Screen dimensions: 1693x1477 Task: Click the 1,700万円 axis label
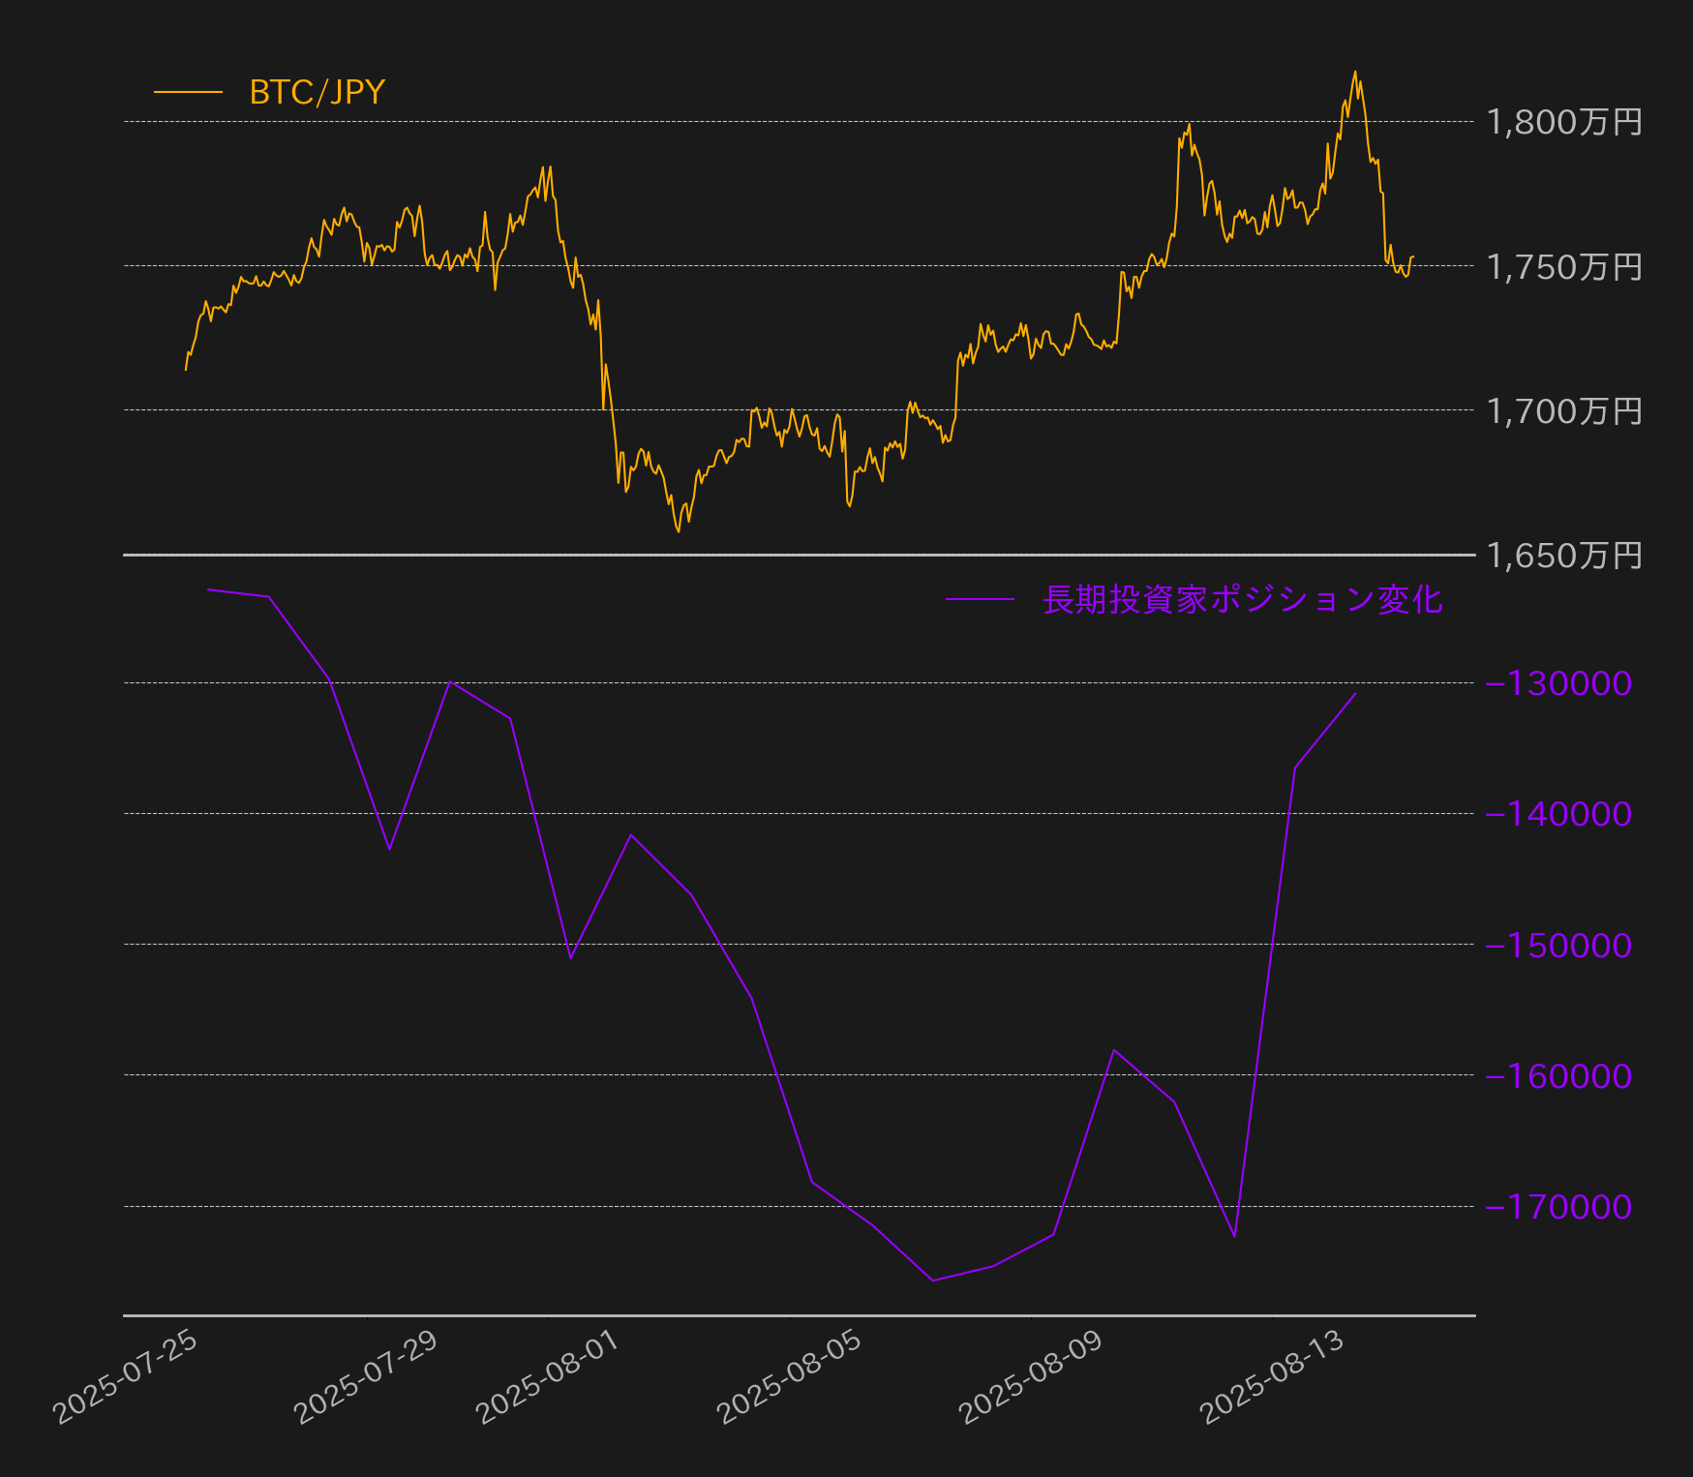pyautogui.click(x=1564, y=410)
